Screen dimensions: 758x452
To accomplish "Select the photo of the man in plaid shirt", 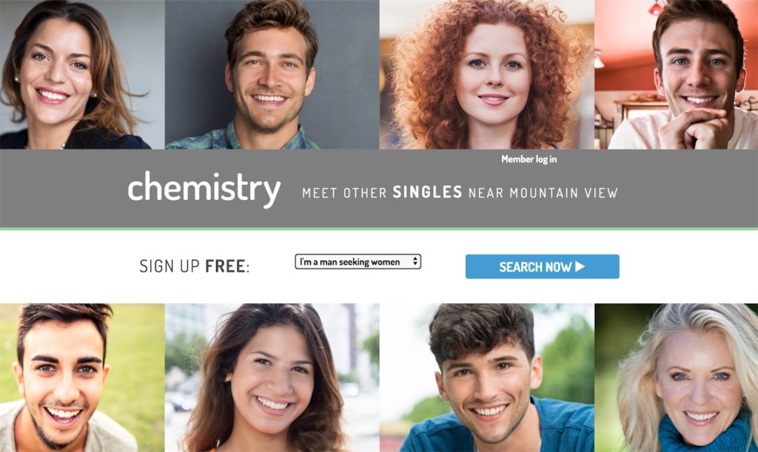I will 272,74.
